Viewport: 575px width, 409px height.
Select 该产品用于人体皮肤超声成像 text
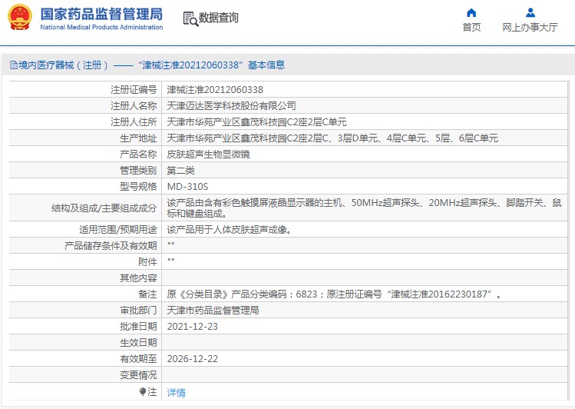click(x=230, y=230)
